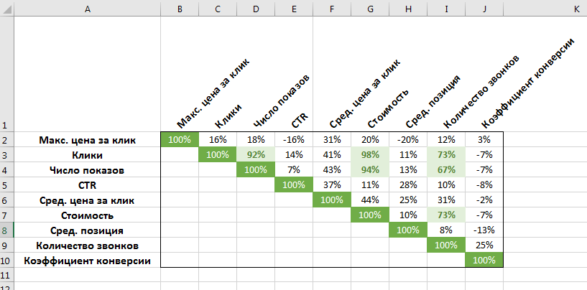Click the -20% cell in row 2
This screenshot has width=587, height=290.
pyautogui.click(x=407, y=139)
